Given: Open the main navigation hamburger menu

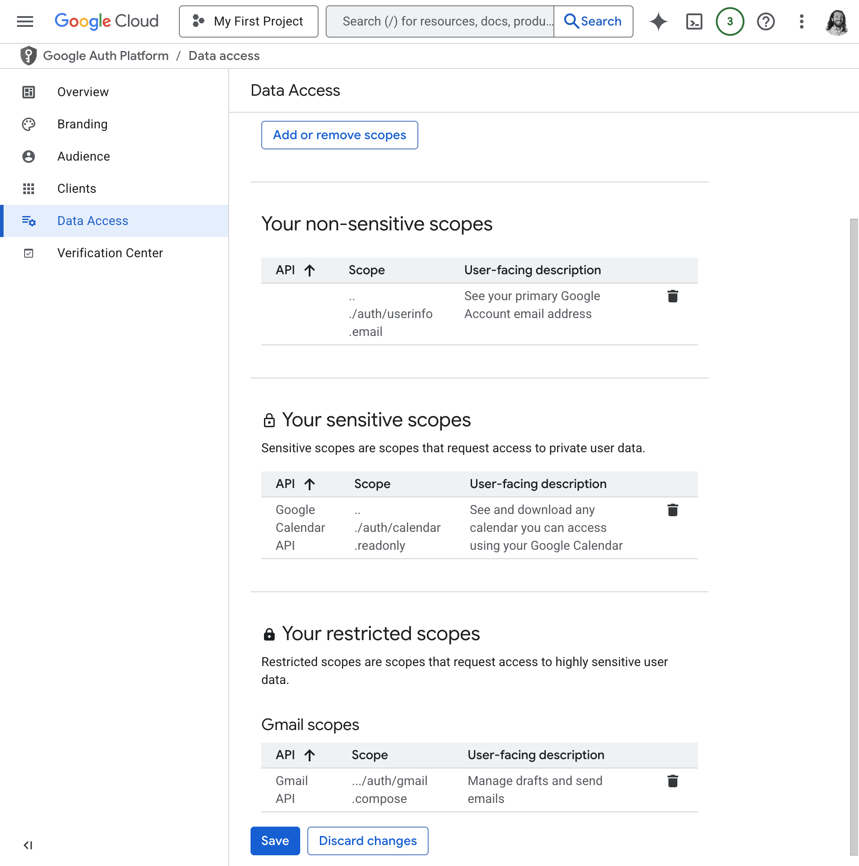Looking at the screenshot, I should [25, 21].
